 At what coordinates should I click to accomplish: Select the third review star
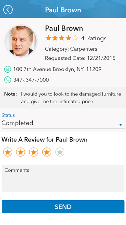(34, 152)
